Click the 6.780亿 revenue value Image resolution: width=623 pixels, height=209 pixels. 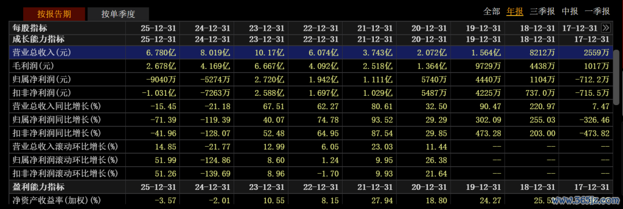tap(161, 53)
